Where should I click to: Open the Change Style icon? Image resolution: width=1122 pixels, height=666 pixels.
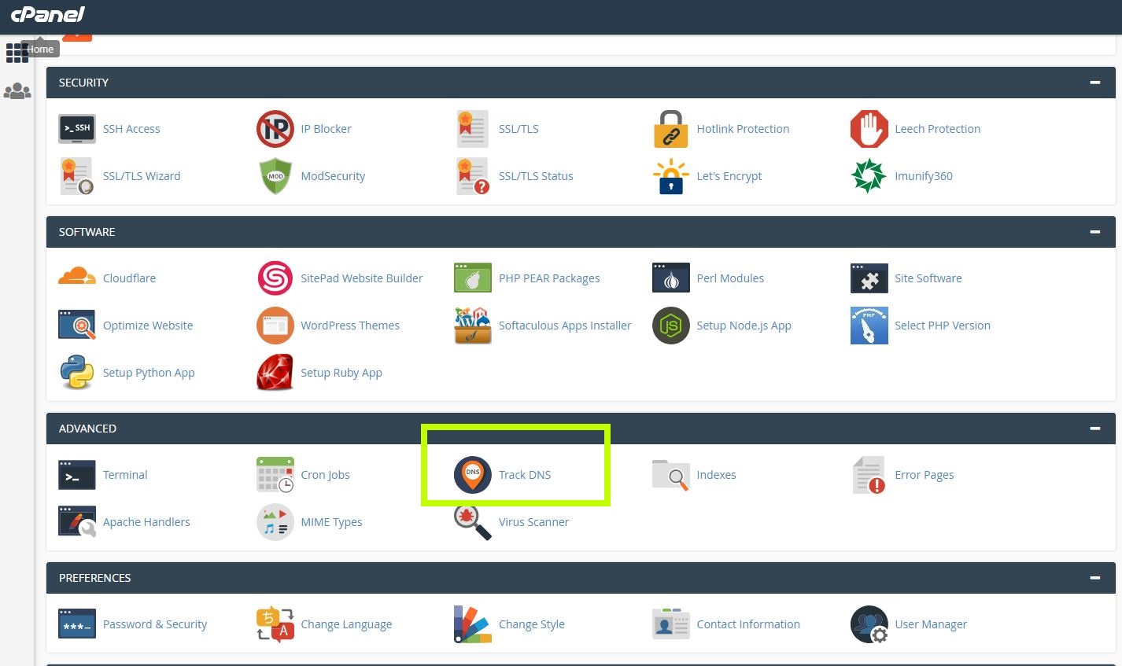472,624
